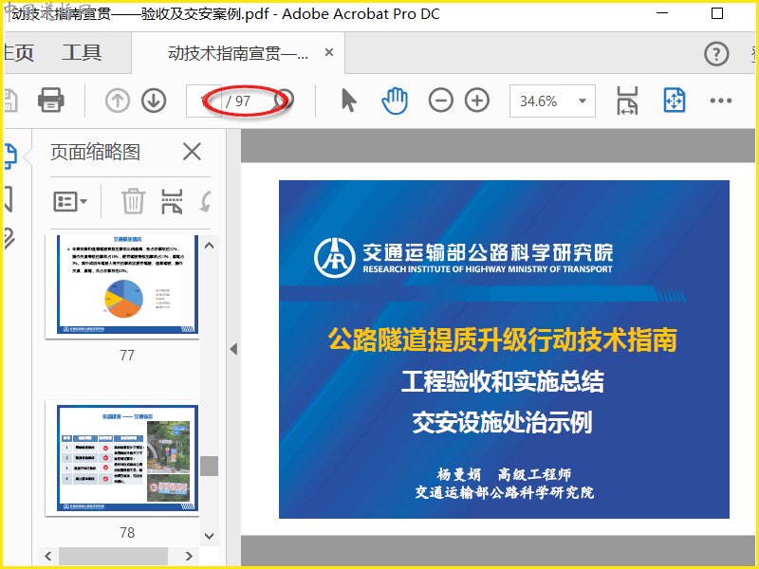Maximize the Acrobat window
The width and height of the screenshot is (759, 569).
coord(717,13)
